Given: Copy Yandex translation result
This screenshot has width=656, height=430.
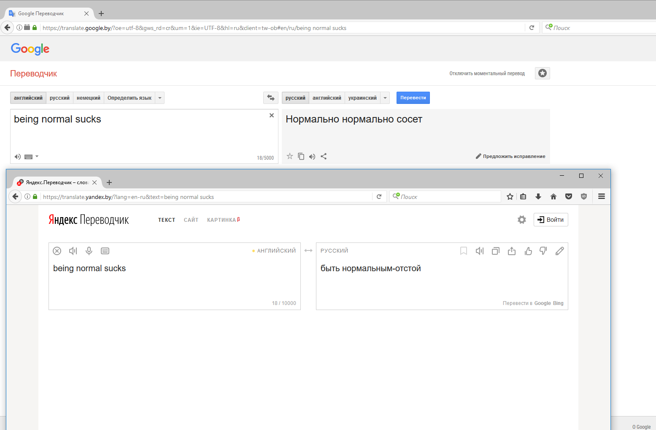Looking at the screenshot, I should [496, 251].
